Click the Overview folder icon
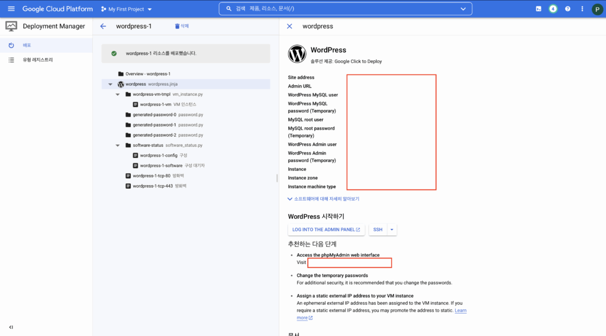Viewport: 606px width, 336px height. pyautogui.click(x=121, y=74)
